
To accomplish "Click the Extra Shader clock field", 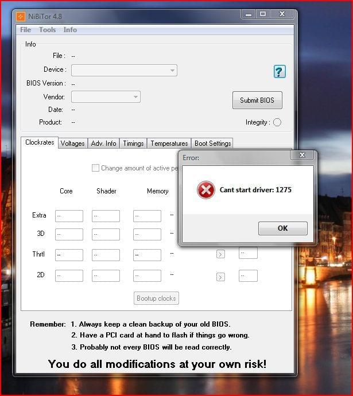I will [106, 216].
